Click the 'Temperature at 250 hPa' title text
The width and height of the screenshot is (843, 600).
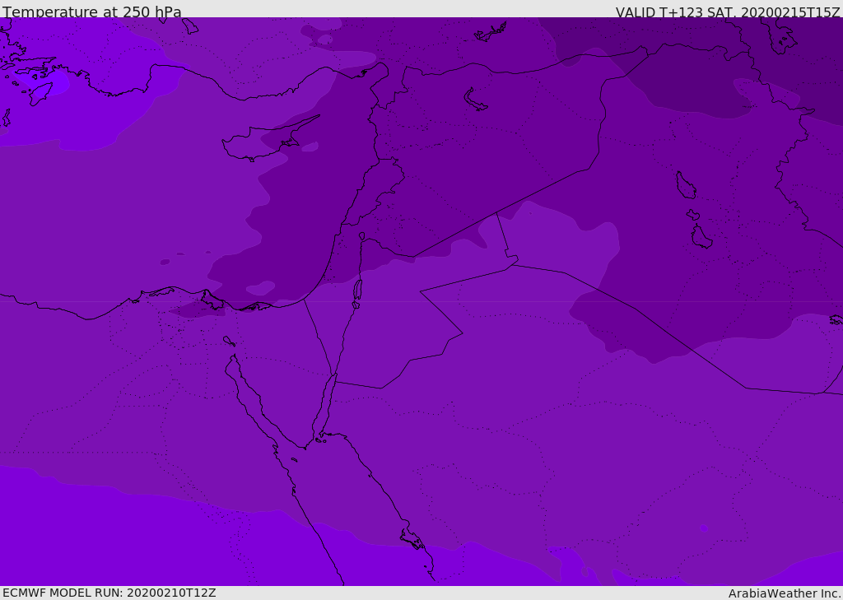tap(92, 12)
